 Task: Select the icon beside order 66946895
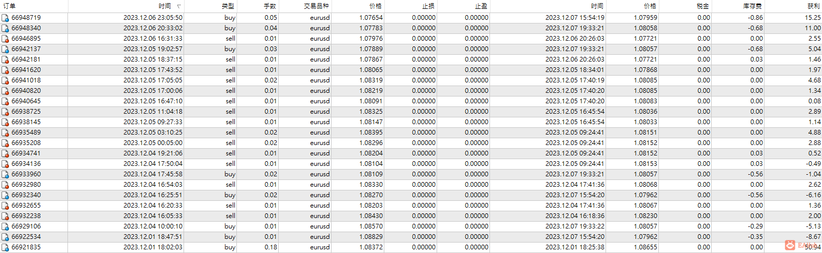(x=5, y=39)
